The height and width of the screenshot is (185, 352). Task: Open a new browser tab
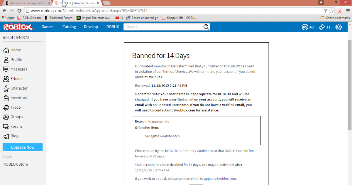106,3
